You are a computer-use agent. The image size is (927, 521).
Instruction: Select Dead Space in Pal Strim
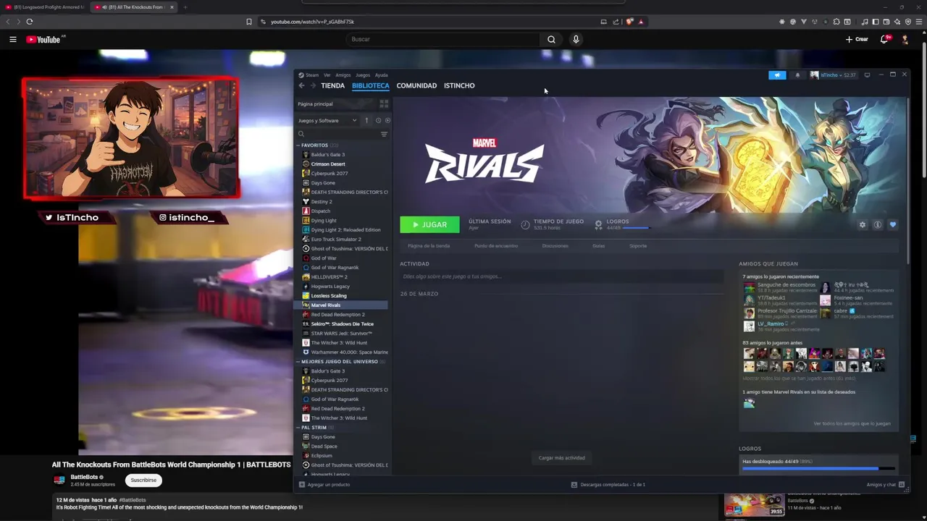coord(324,446)
